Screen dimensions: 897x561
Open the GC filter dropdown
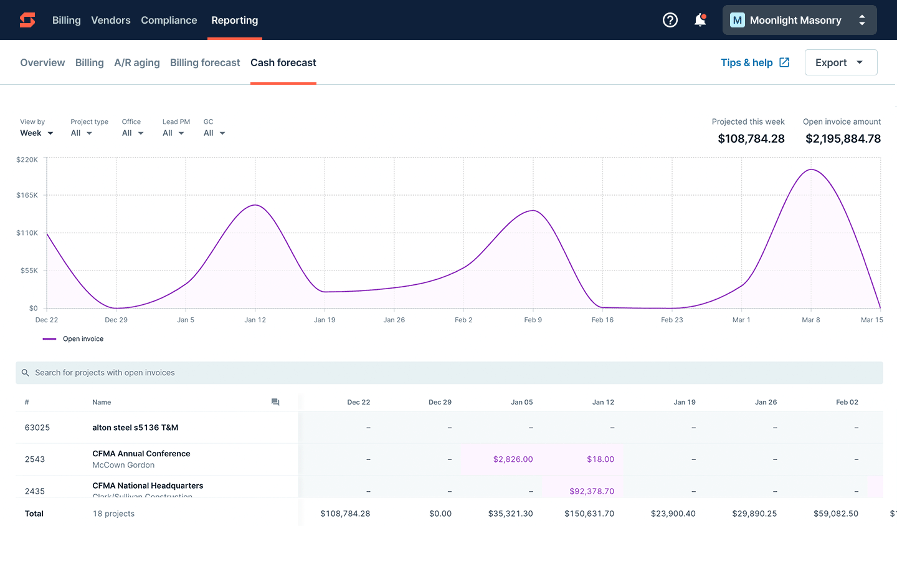[x=214, y=133]
